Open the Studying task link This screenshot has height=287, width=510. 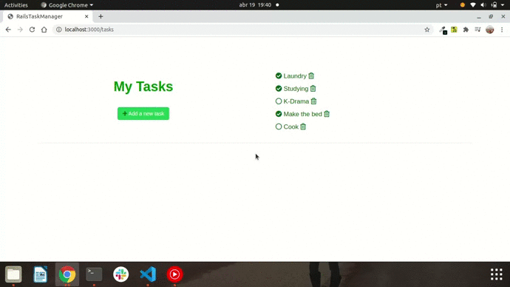[296, 89]
